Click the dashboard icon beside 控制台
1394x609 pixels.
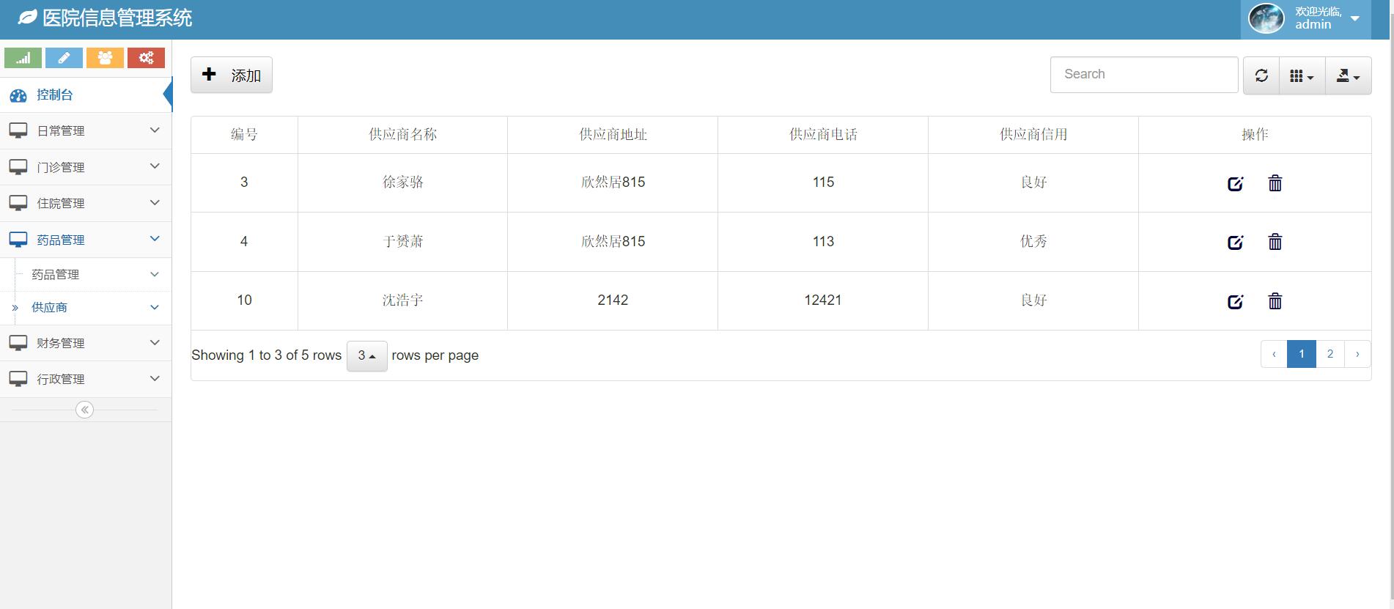coord(18,95)
